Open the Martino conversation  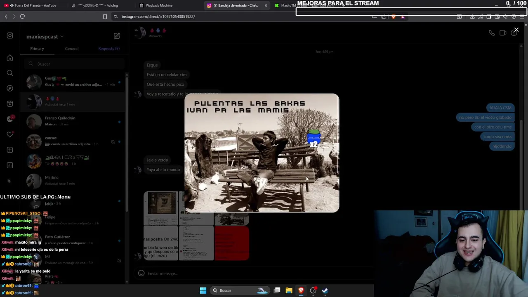(73, 180)
